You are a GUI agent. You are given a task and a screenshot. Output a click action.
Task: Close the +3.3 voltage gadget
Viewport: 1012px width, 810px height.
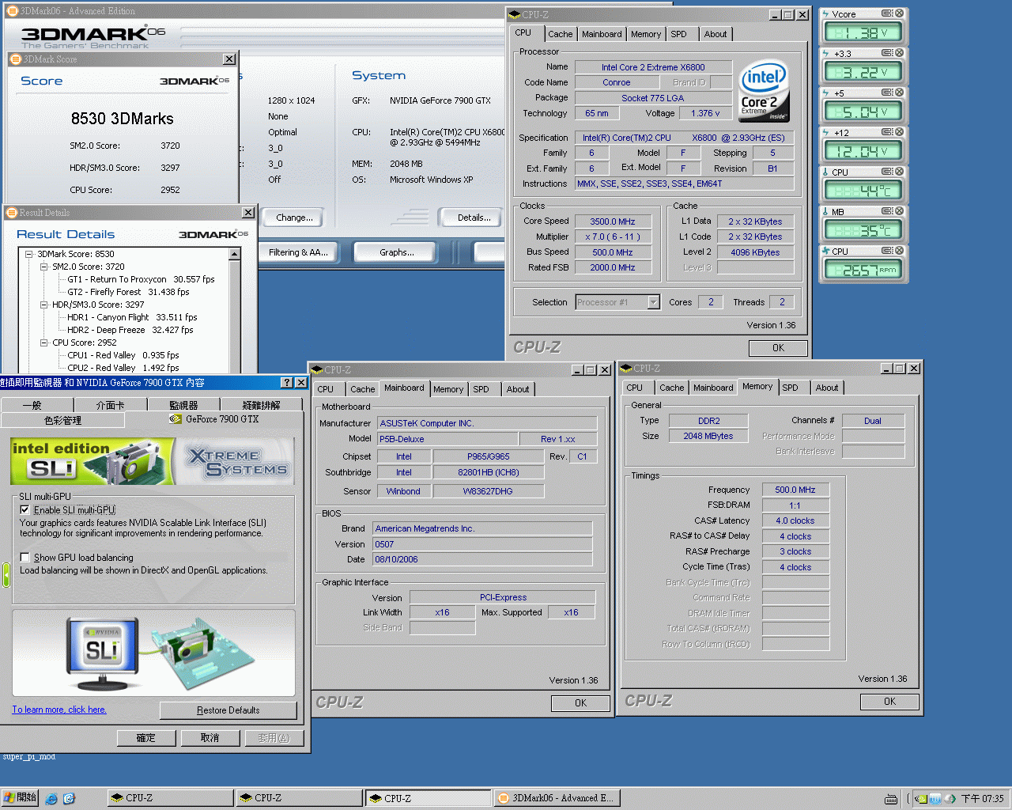click(x=899, y=53)
